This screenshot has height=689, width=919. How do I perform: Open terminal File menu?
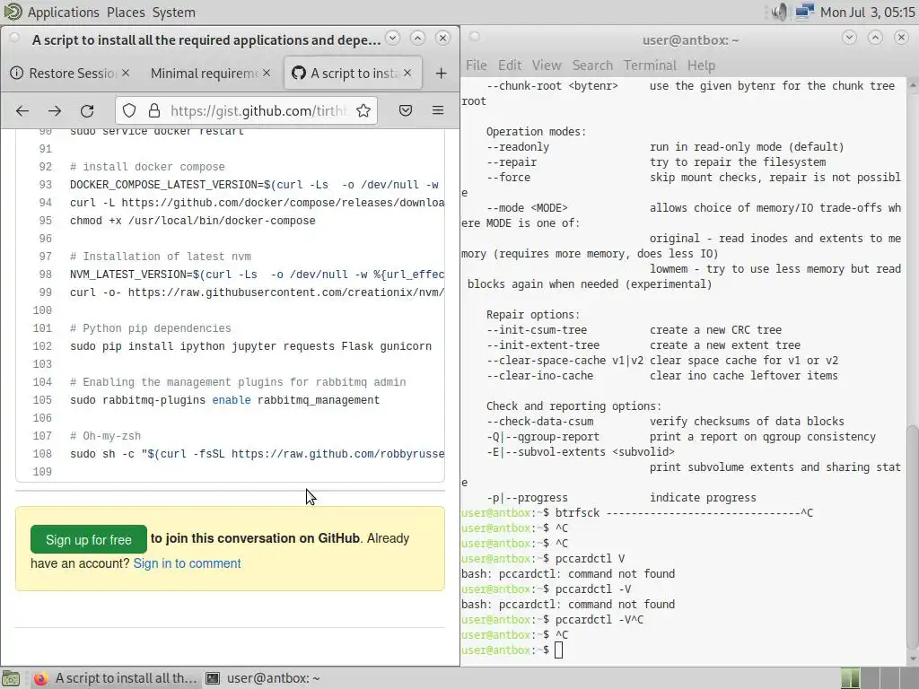[x=476, y=65]
